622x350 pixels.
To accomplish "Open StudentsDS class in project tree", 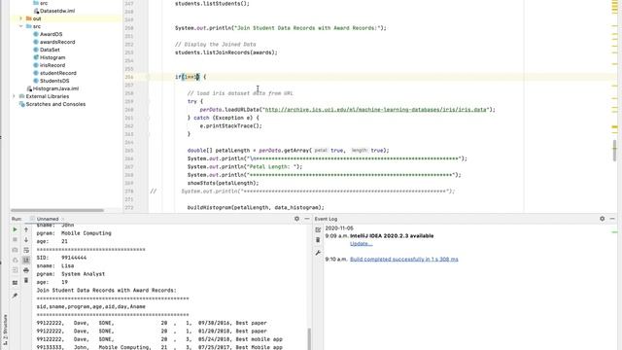I will pyautogui.click(x=54, y=81).
